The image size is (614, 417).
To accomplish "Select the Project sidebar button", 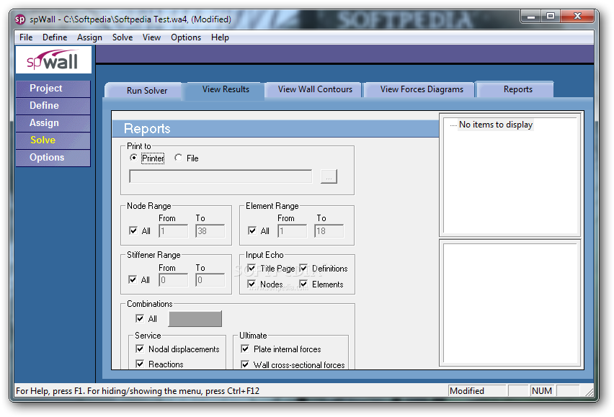I will [53, 89].
